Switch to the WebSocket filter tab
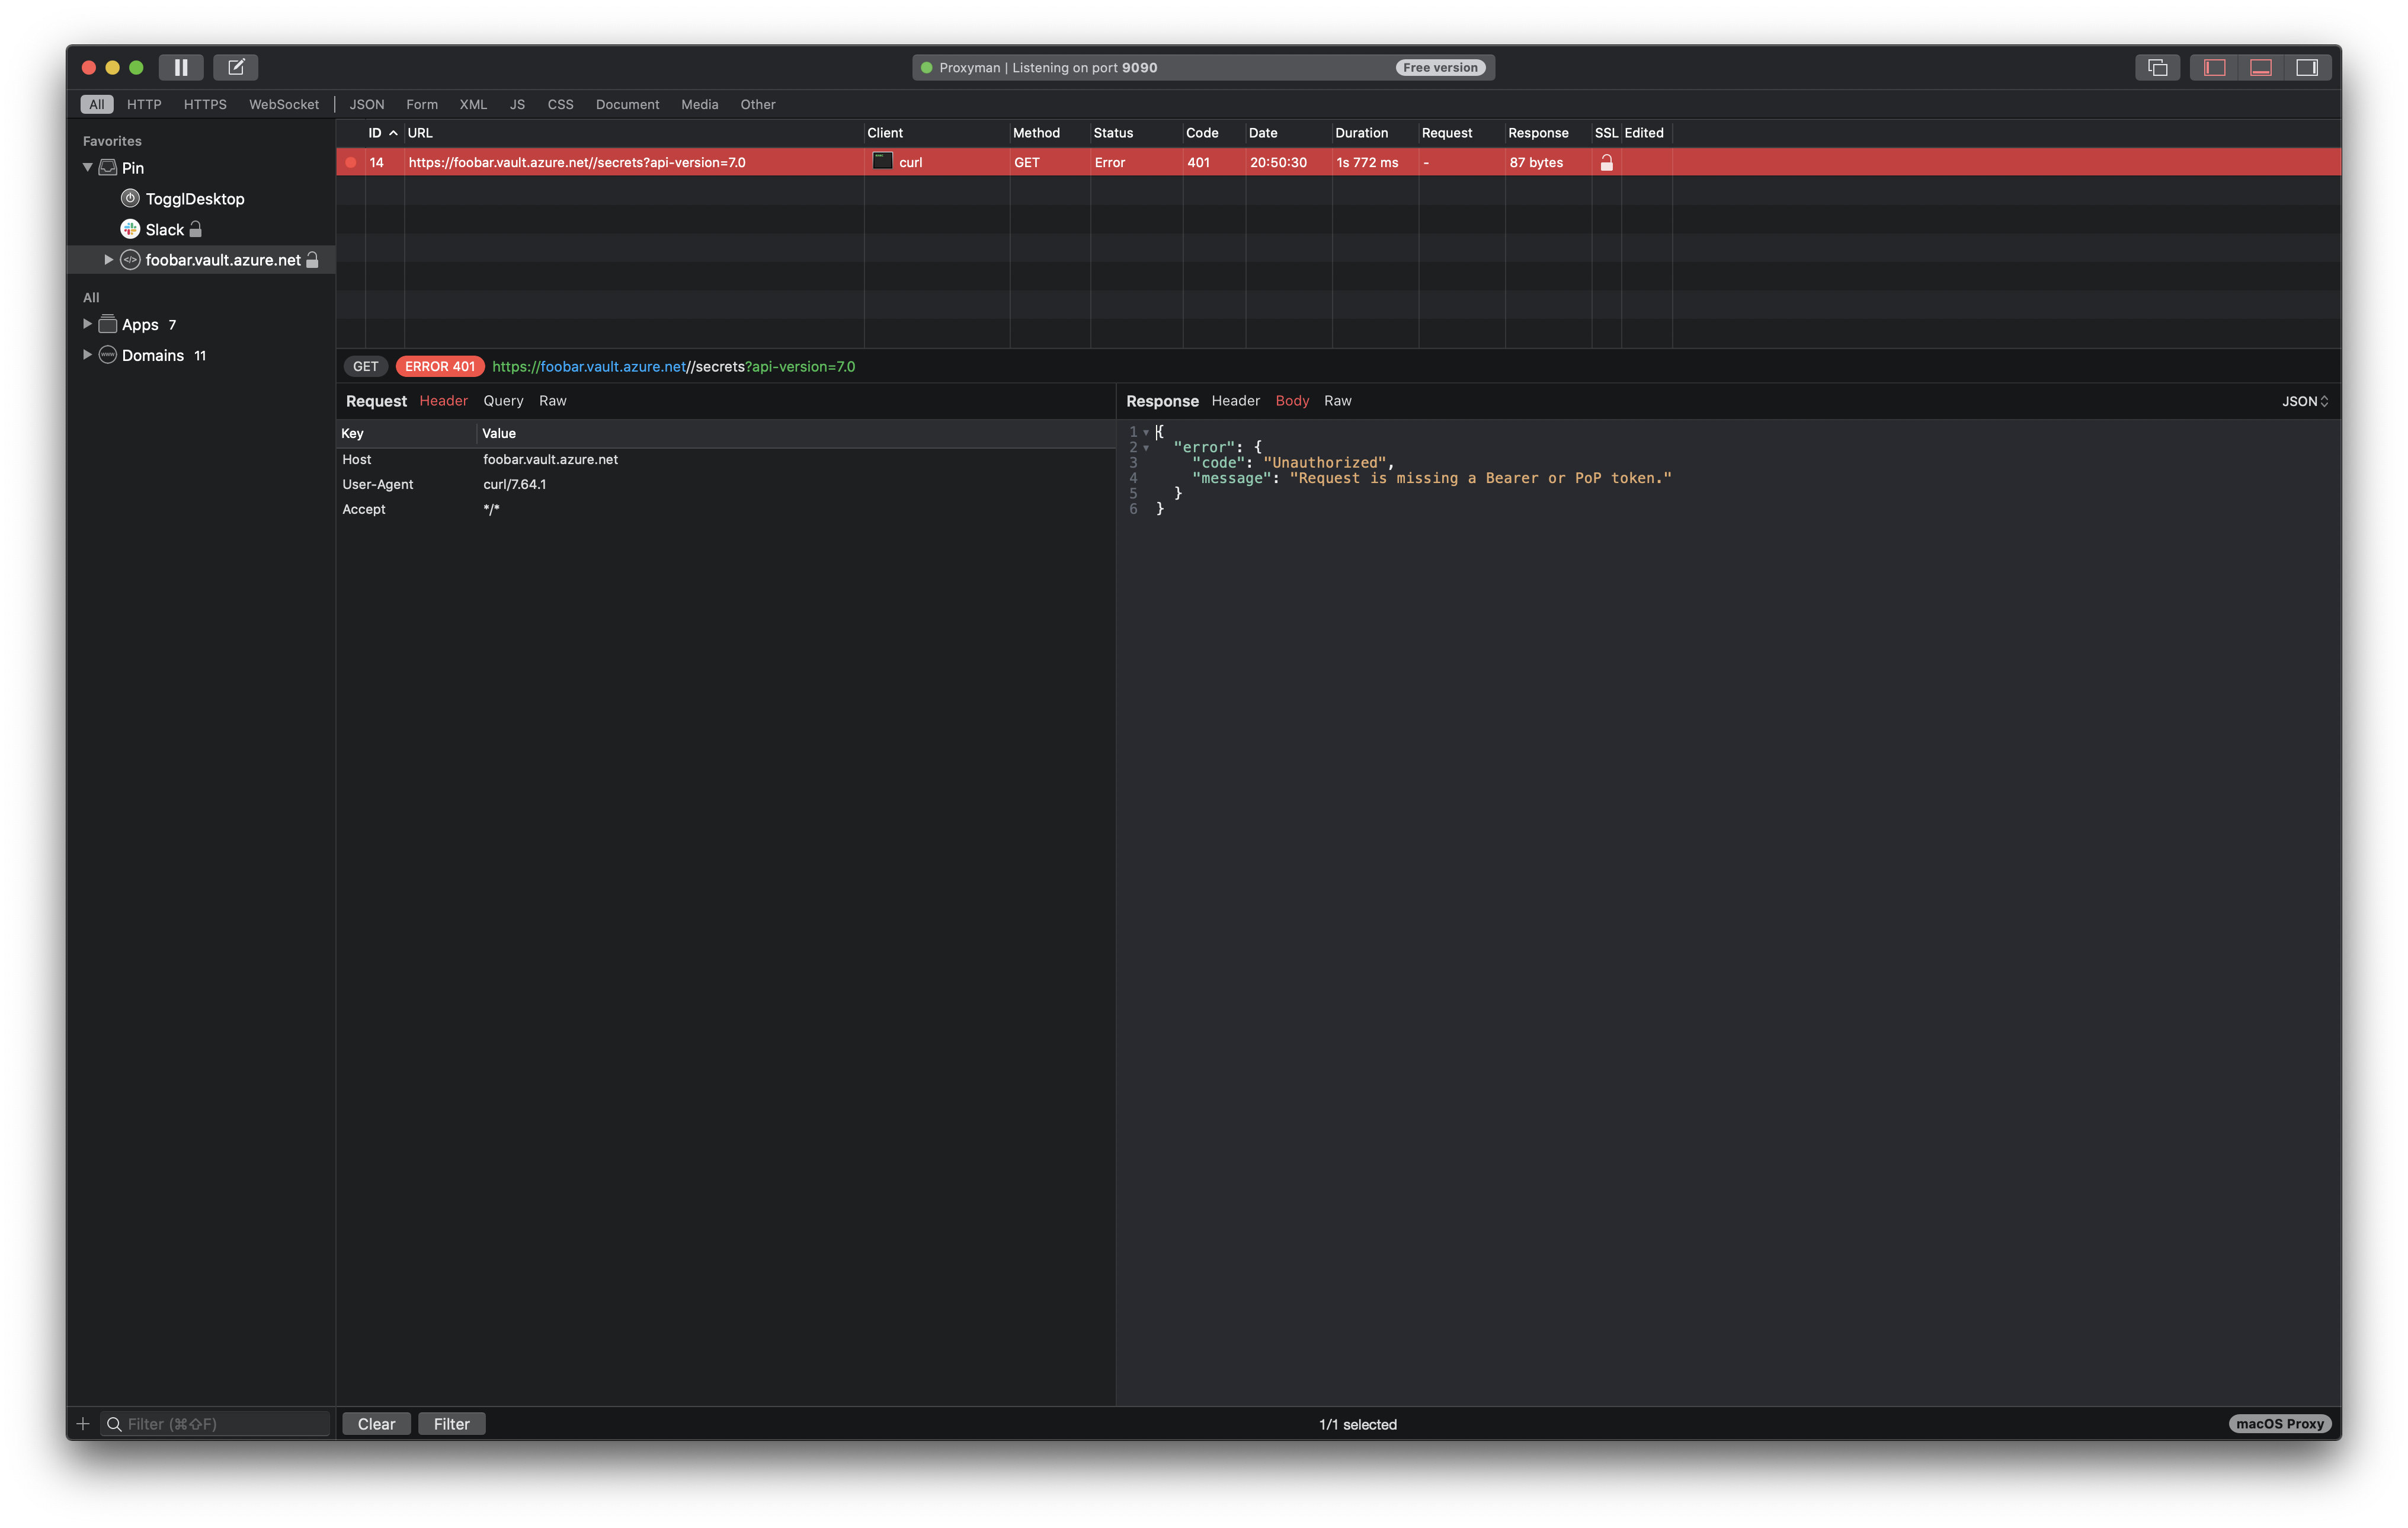 click(284, 104)
